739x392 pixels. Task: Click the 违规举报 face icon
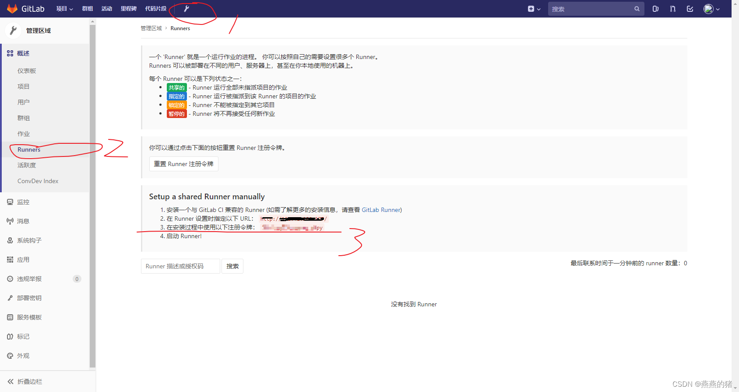click(x=10, y=279)
